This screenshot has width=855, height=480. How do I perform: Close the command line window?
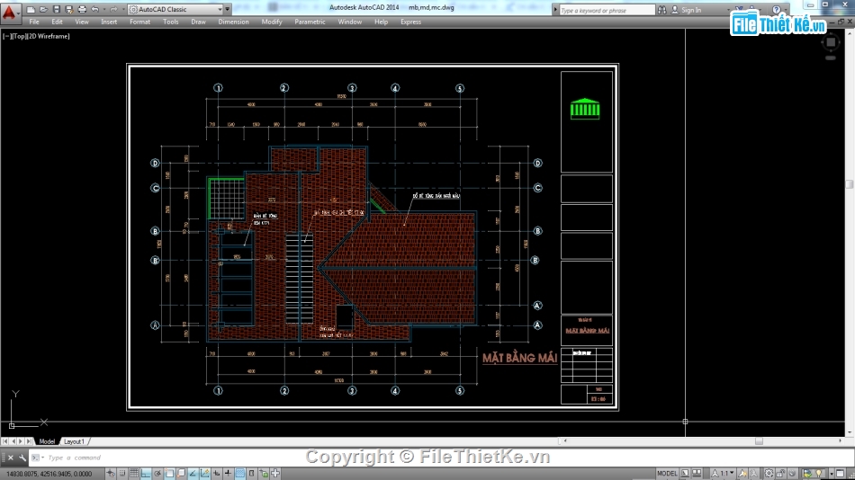pos(11,458)
